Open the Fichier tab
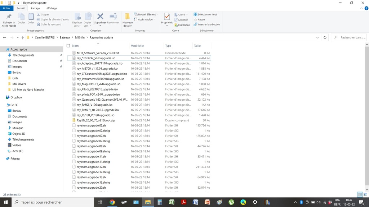Image resolution: width=369 pixels, height=207 pixels. [6, 8]
